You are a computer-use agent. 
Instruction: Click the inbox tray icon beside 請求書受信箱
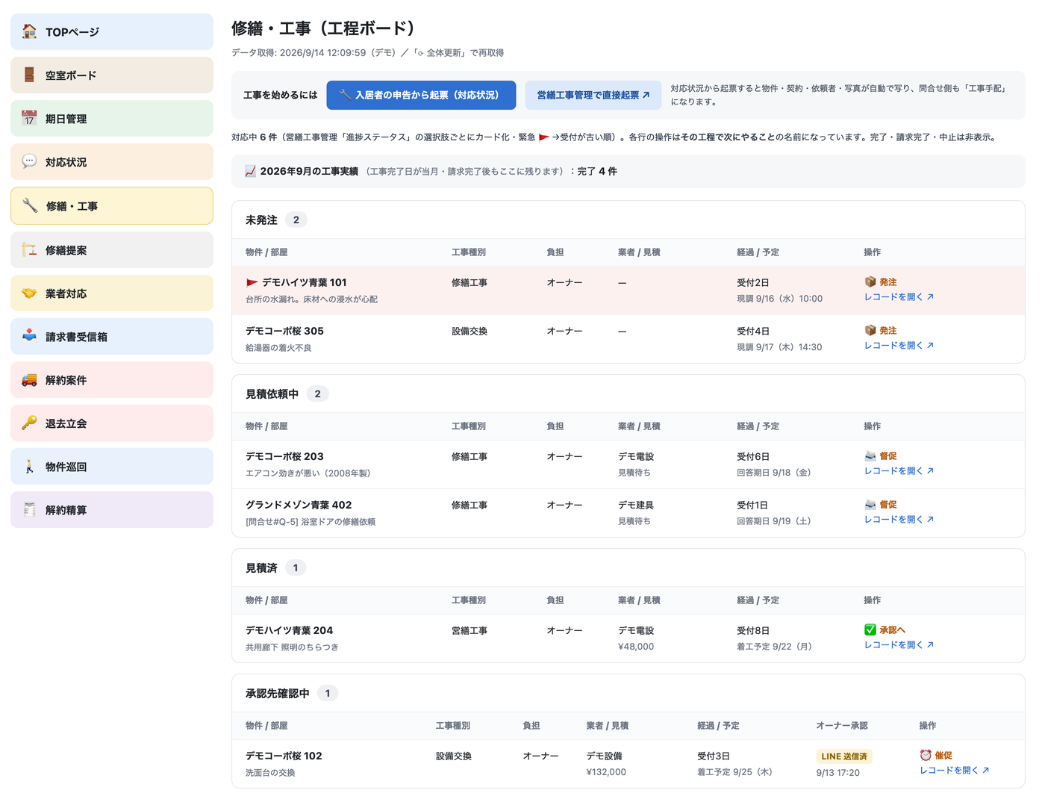pos(29,336)
